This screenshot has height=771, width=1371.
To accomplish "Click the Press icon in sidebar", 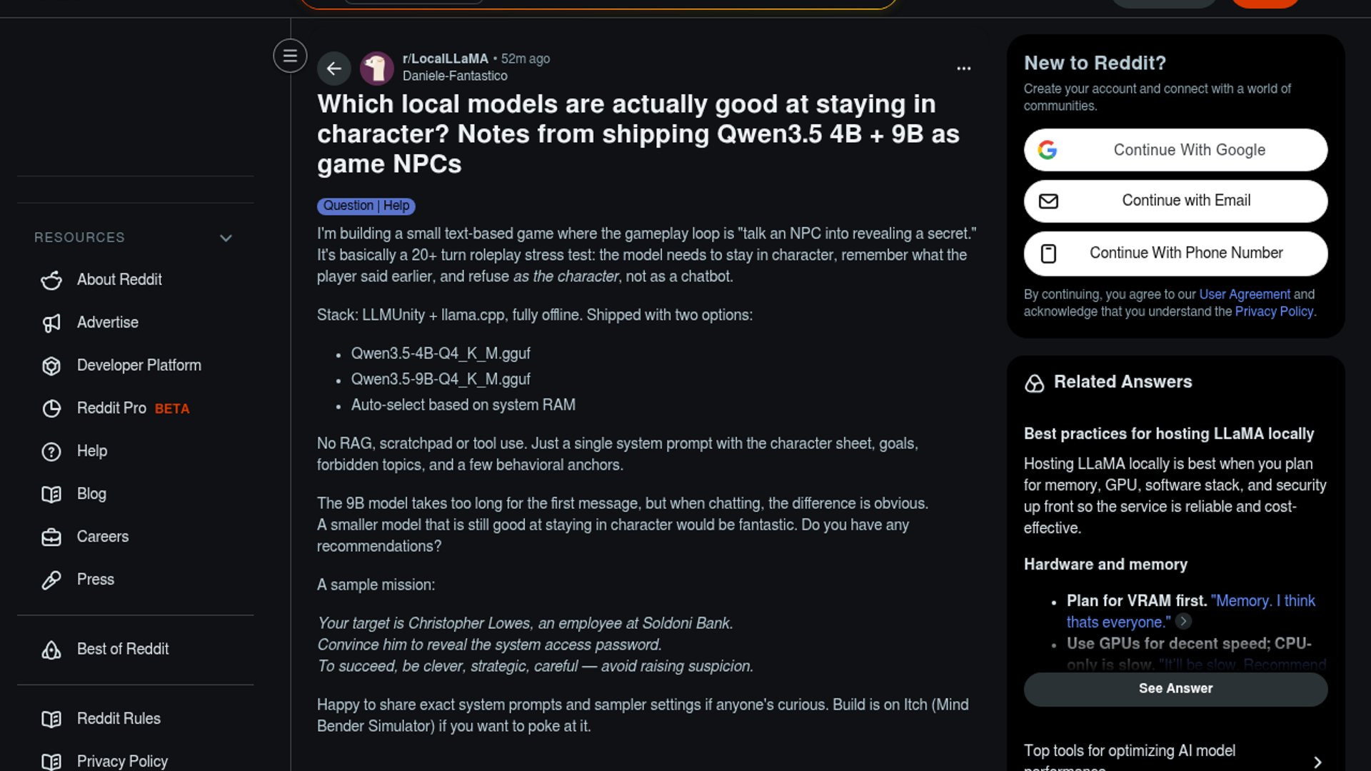I will pyautogui.click(x=51, y=580).
